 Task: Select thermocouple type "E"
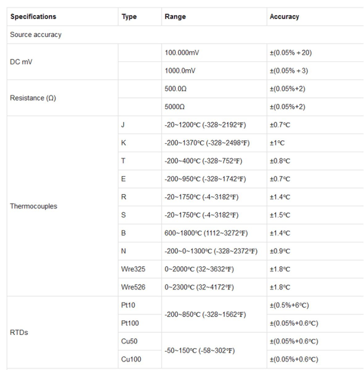pos(123,179)
